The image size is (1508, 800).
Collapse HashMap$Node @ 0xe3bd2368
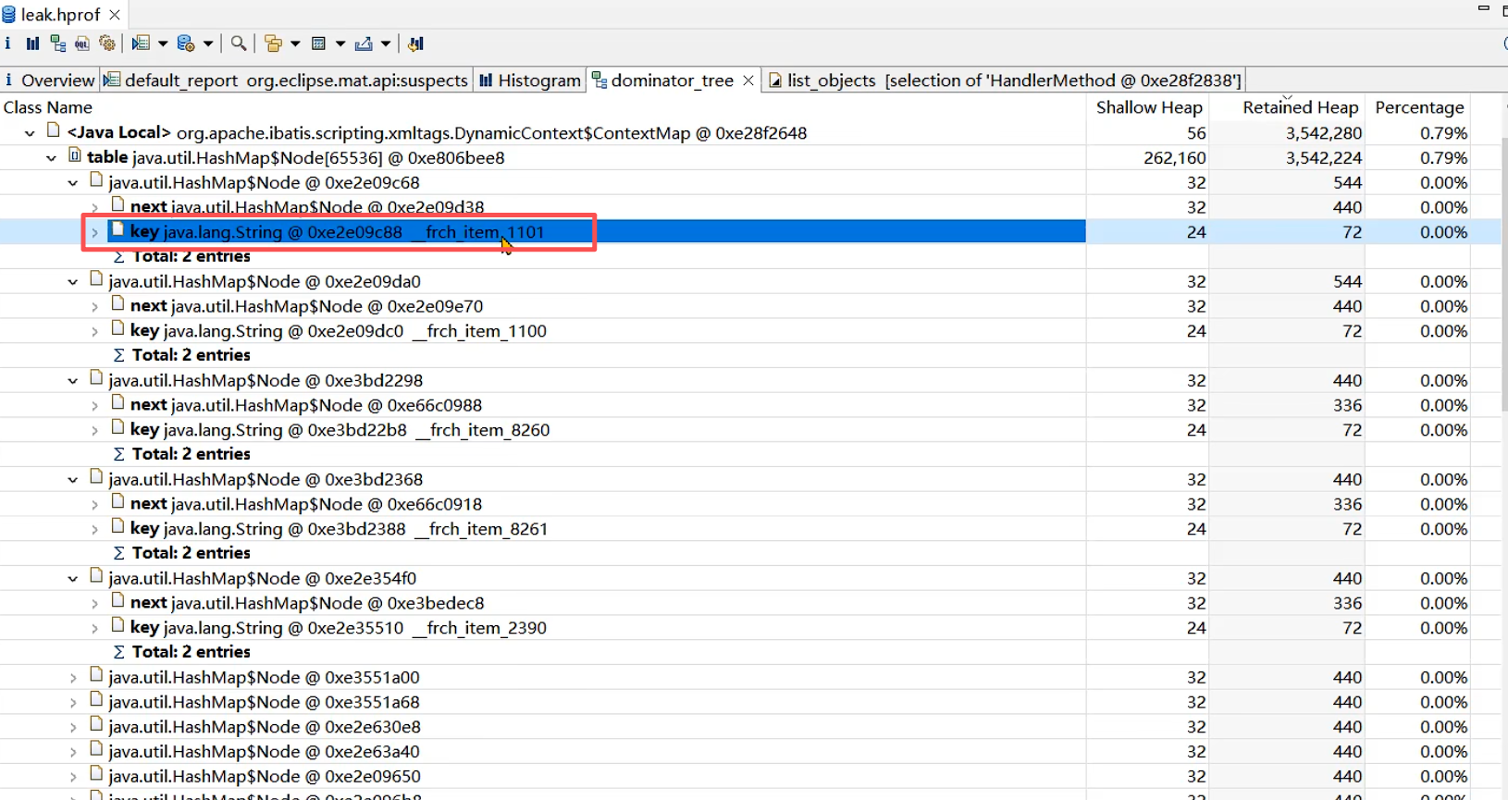coord(72,480)
